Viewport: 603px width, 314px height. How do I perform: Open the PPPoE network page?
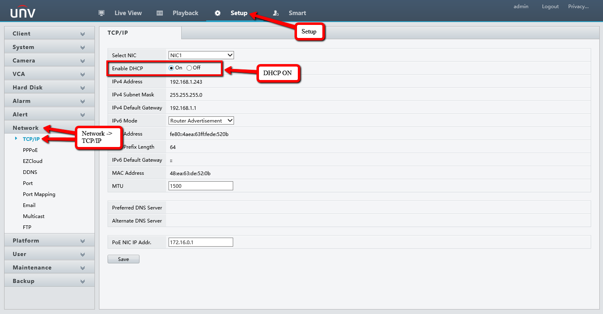click(30, 150)
